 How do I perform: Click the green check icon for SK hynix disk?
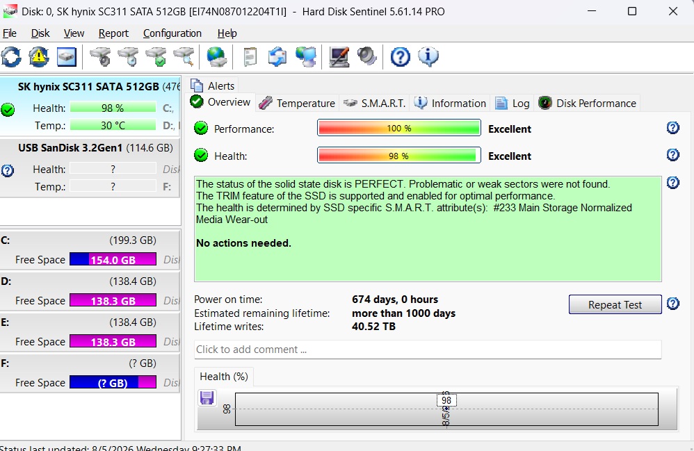coord(8,109)
